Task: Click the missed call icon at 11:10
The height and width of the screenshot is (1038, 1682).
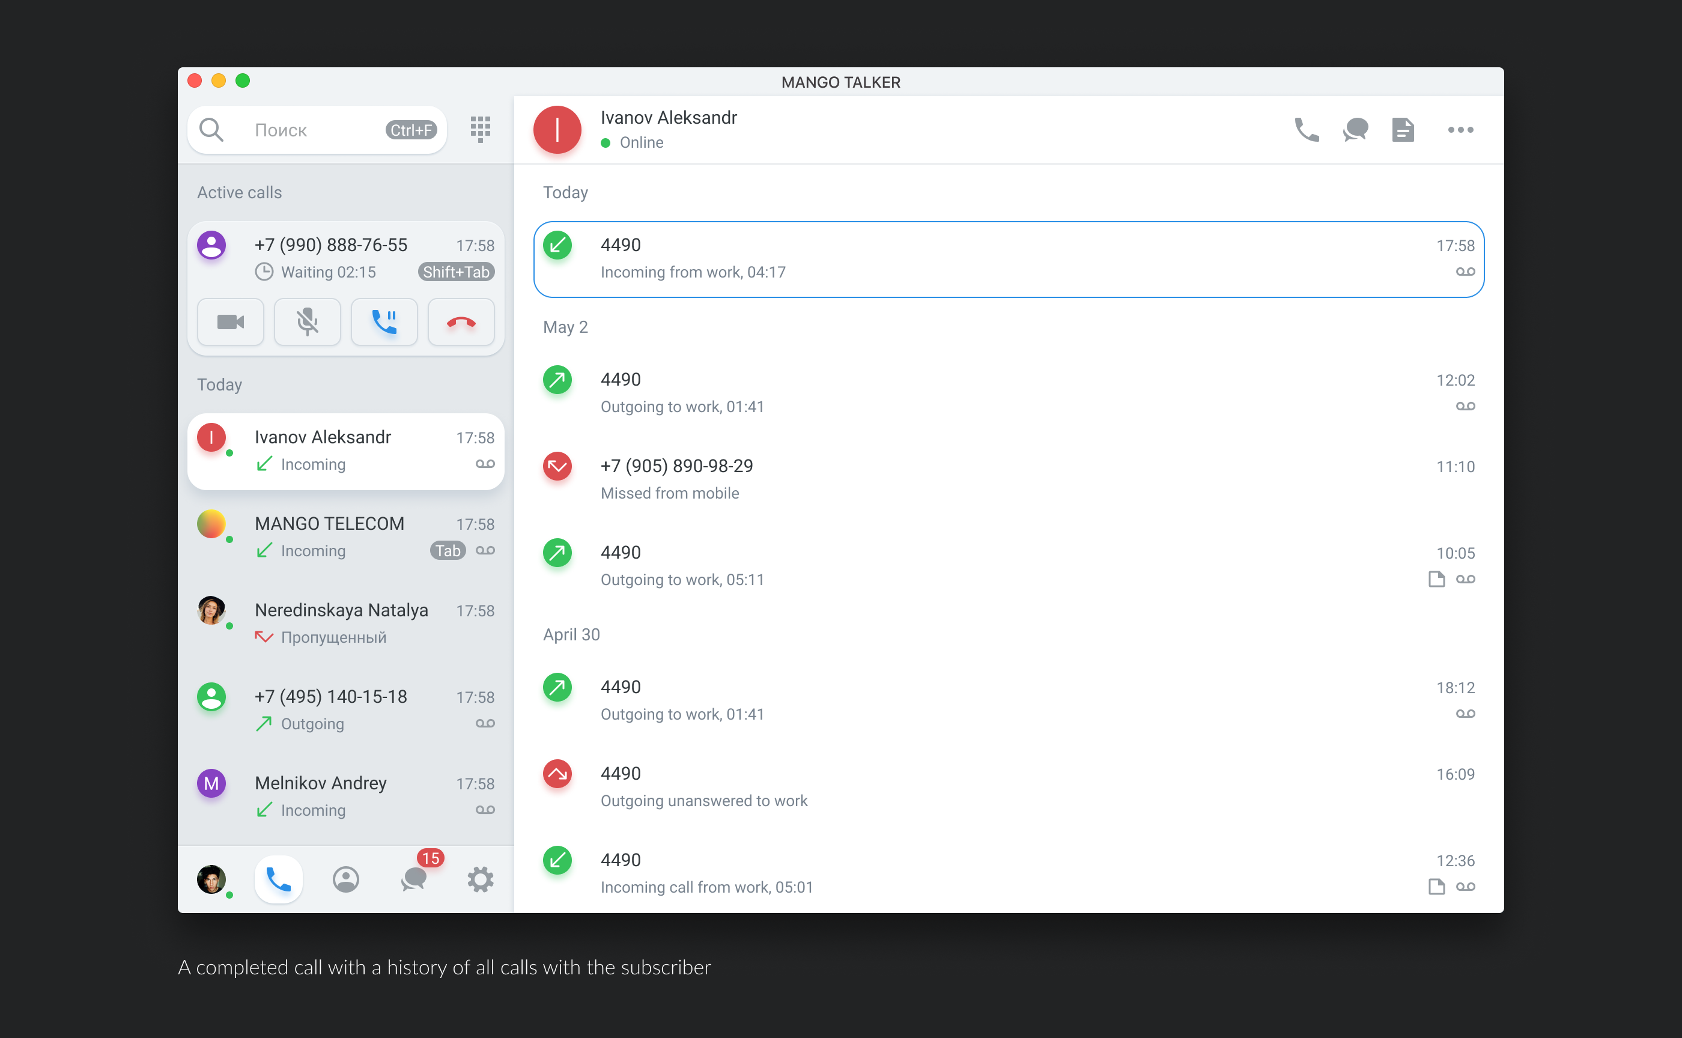Action: [x=557, y=466]
